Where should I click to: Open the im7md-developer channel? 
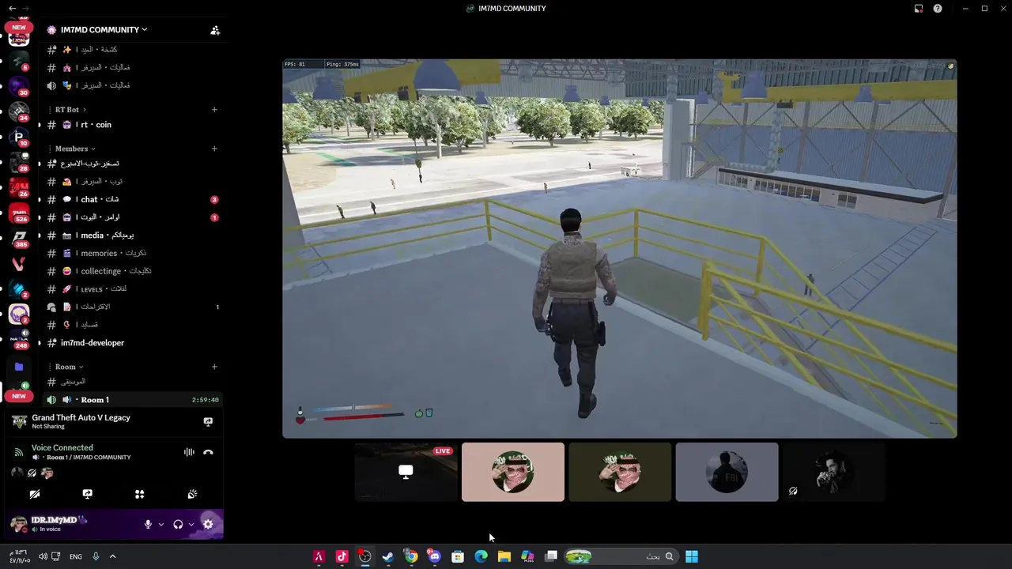pos(130,343)
